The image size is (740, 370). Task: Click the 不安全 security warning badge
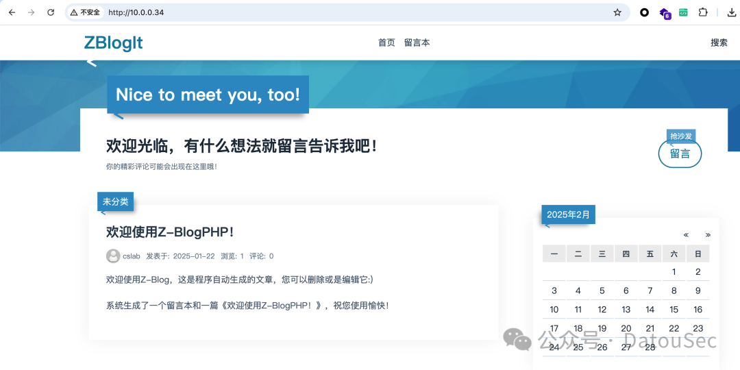[x=86, y=13]
